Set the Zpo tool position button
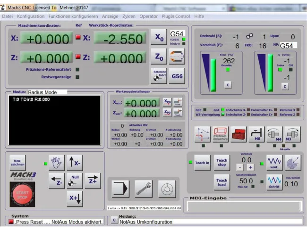 pyautogui.click(x=167, y=112)
